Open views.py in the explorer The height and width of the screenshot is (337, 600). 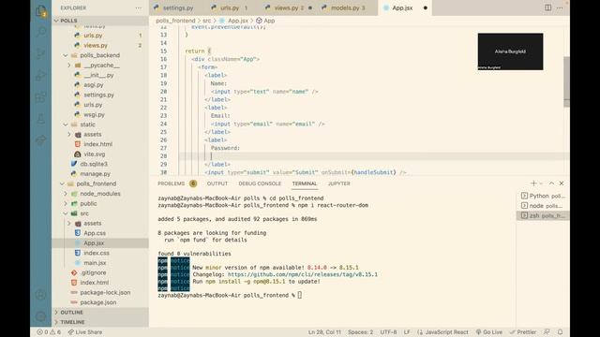click(100, 46)
